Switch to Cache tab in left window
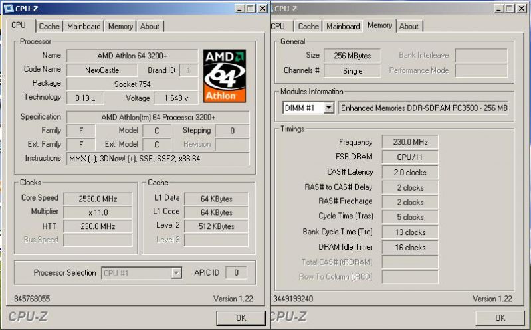This screenshot has width=531, height=330. [49, 26]
